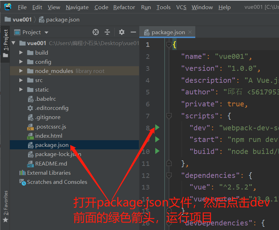279x230 pixels.
Task: Click the "private" true value
Action: [x=236, y=104]
